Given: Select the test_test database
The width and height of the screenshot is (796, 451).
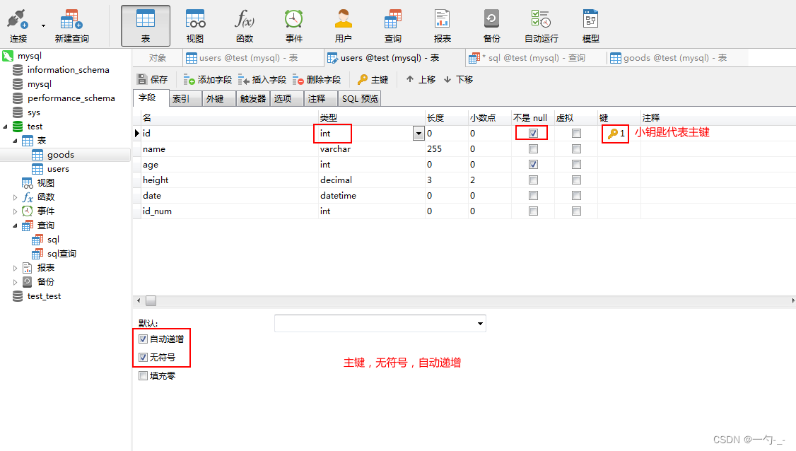Looking at the screenshot, I should [x=44, y=296].
